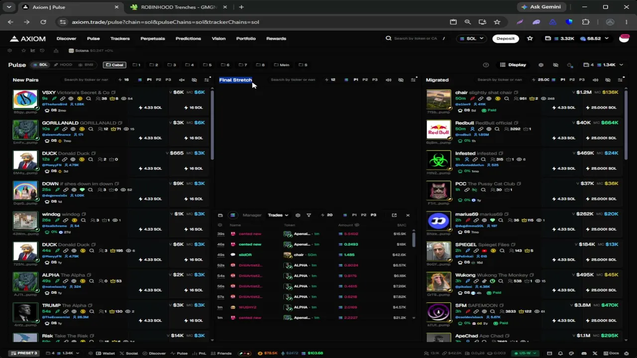Toggle the eye-slash icon beside the Display settings gear
The image size is (637, 358).
555,65
